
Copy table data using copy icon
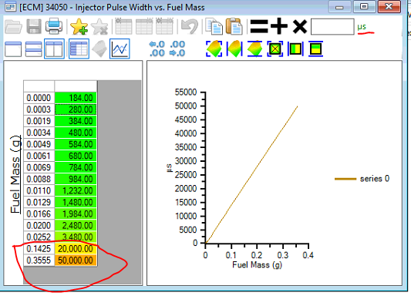[x=214, y=26]
